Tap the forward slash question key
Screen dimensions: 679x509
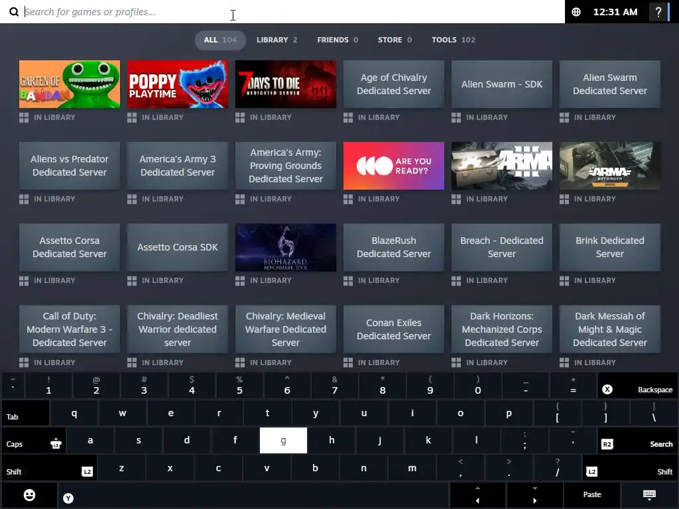click(x=557, y=469)
